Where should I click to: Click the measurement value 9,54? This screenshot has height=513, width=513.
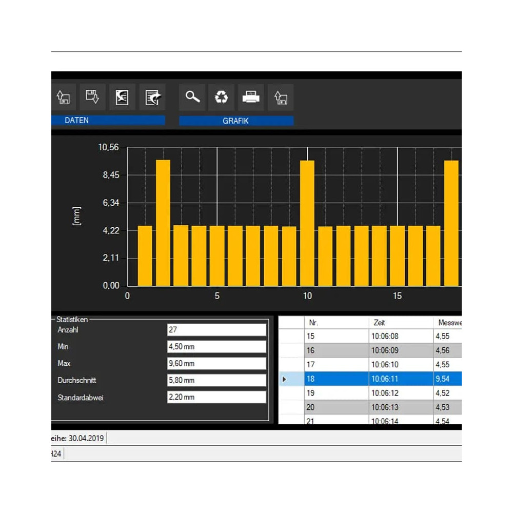coord(447,379)
